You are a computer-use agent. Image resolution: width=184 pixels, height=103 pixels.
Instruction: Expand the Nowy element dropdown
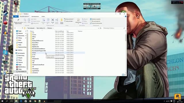[x=69, y=19]
